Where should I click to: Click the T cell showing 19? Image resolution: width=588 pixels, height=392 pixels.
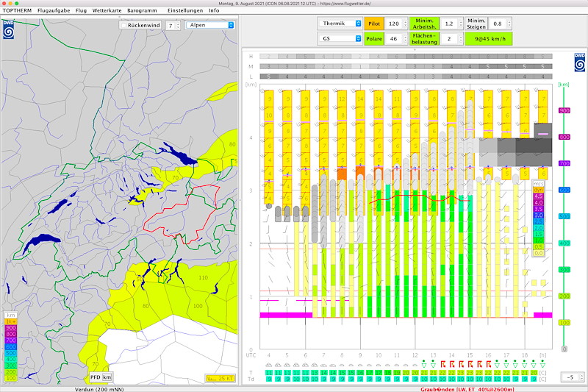point(397,372)
